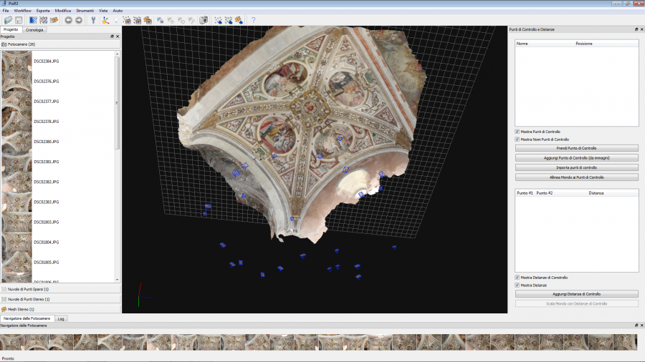Viewport: 645px width, 362px height.
Task: Click the open project folder icon
Action: pos(8,20)
